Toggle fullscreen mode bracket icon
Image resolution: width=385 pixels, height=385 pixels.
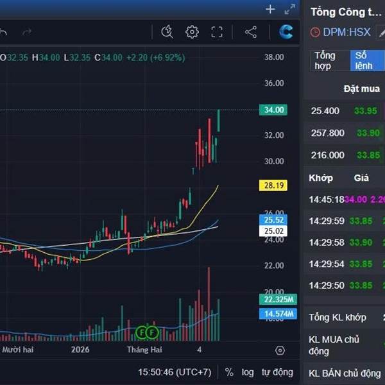[x=217, y=32]
